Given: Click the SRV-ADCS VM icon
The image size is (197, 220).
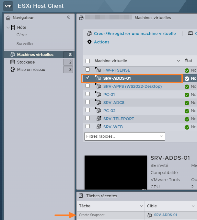Looking at the screenshot, I should click(x=98, y=102).
